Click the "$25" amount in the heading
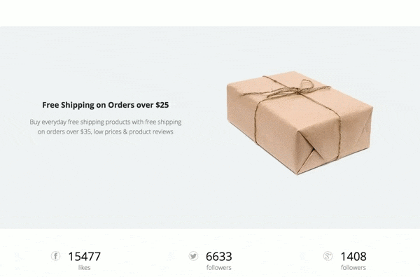 pos(162,105)
